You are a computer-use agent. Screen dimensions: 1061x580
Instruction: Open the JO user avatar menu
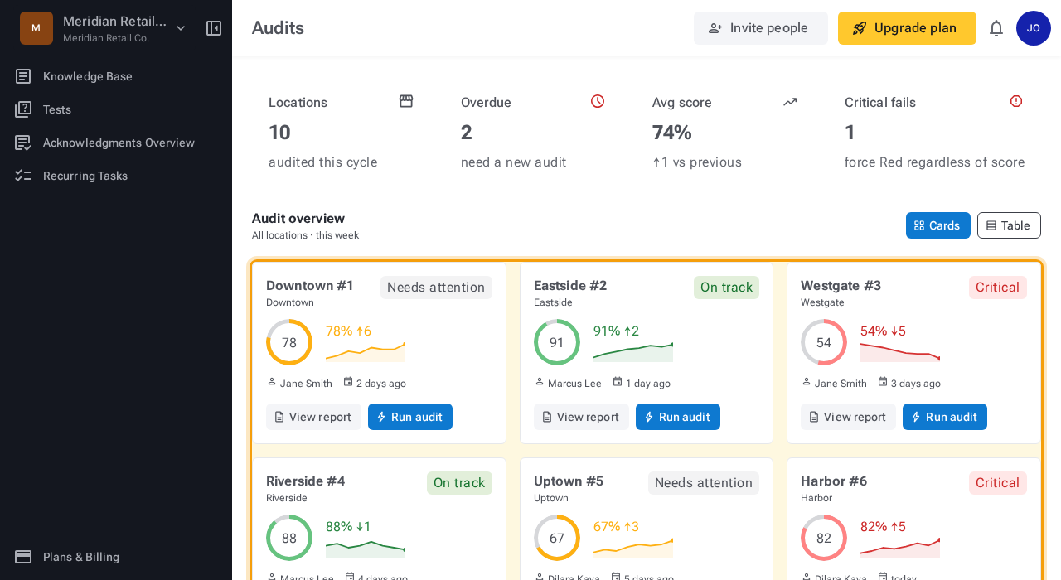1034,28
